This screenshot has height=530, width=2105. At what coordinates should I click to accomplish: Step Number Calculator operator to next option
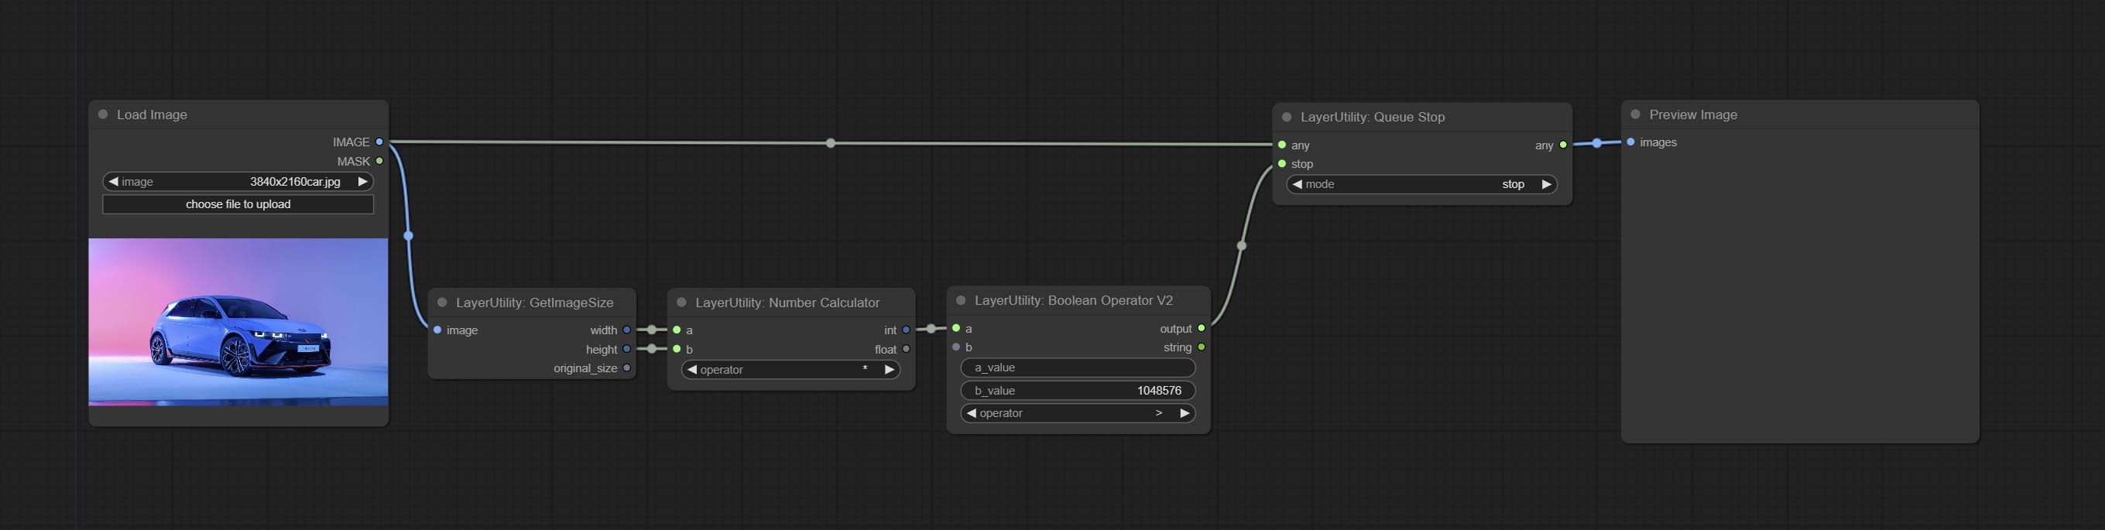(890, 369)
